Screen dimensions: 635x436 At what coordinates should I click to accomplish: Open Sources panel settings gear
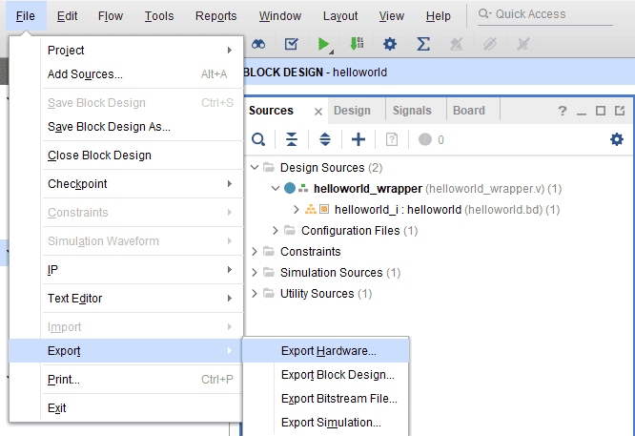point(617,139)
